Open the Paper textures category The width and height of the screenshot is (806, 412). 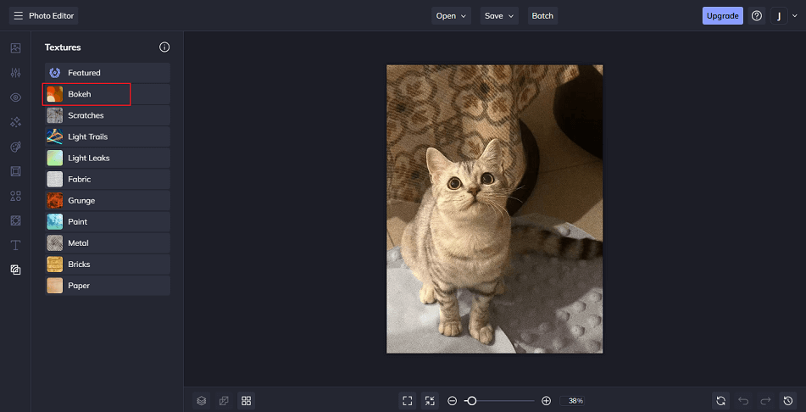click(108, 286)
